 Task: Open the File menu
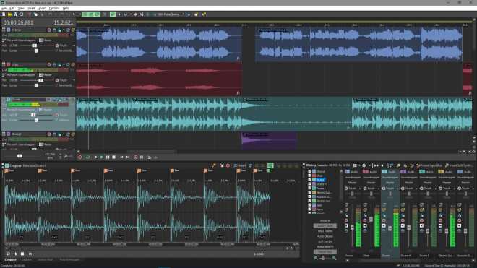click(4, 8)
